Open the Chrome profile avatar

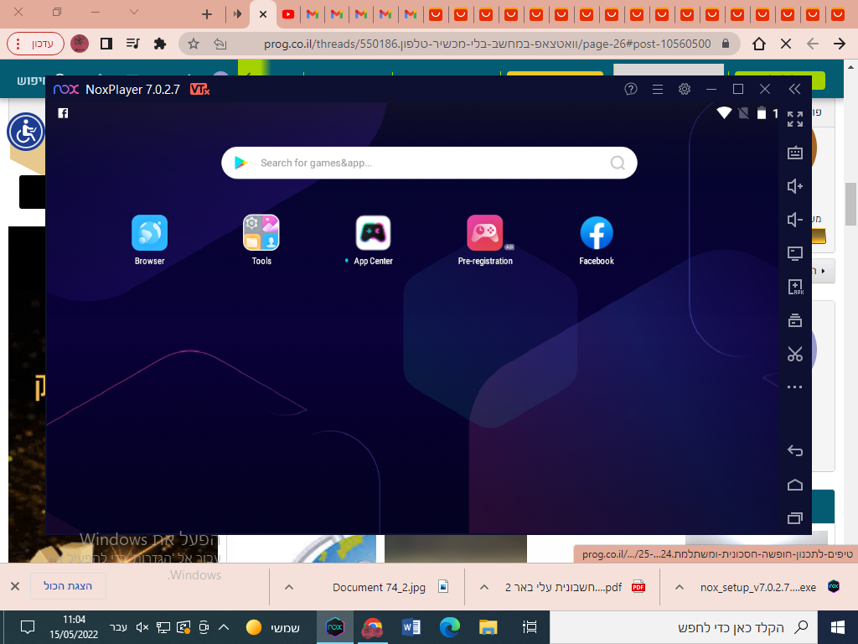(80, 44)
